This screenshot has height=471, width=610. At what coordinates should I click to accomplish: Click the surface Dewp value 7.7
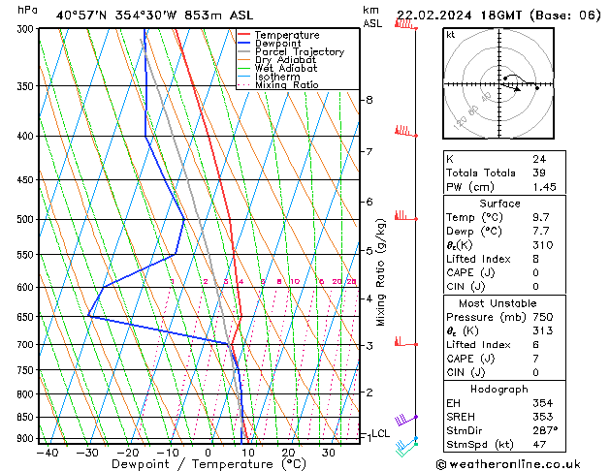coord(541,232)
